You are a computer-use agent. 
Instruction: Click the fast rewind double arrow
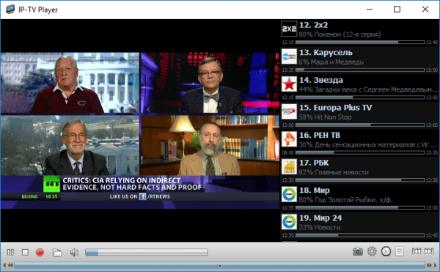point(10,265)
